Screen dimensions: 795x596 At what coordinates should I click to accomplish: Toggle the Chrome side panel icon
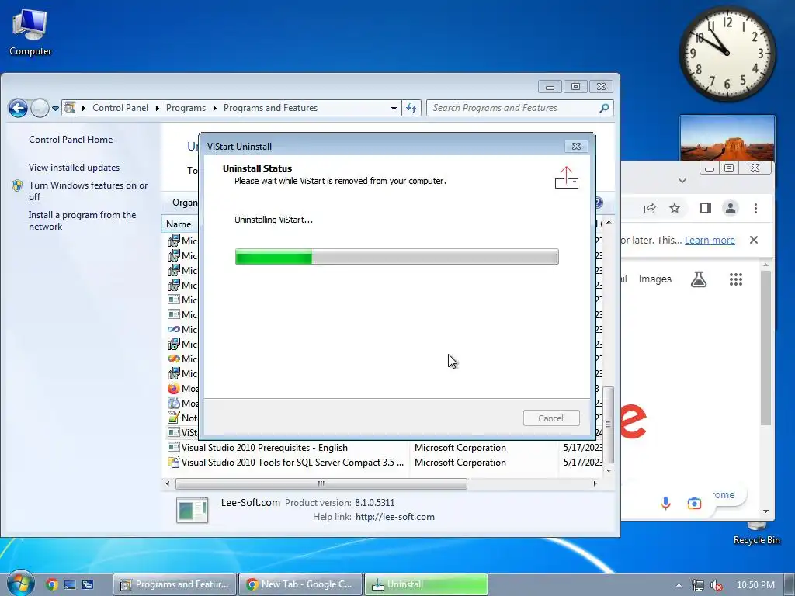click(x=705, y=208)
